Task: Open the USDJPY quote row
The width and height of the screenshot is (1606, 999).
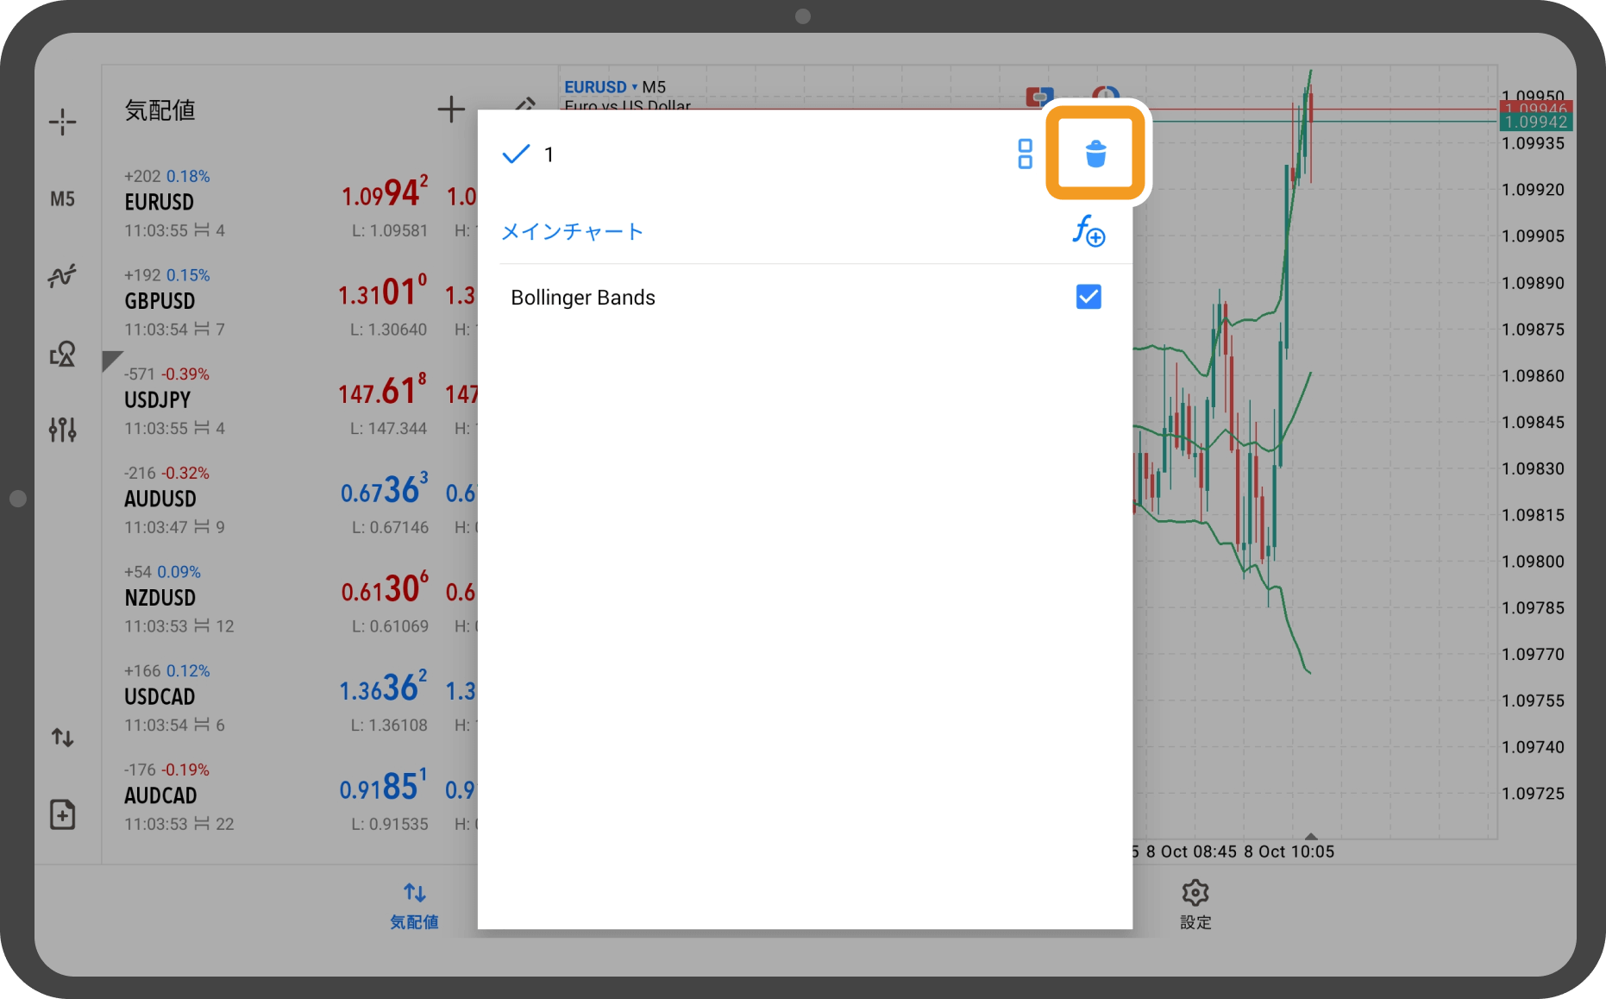Action: pos(290,402)
